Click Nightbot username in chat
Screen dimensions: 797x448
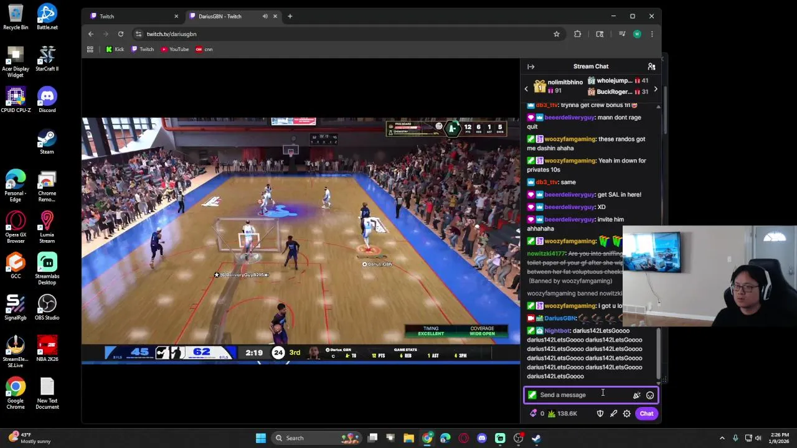pos(557,331)
